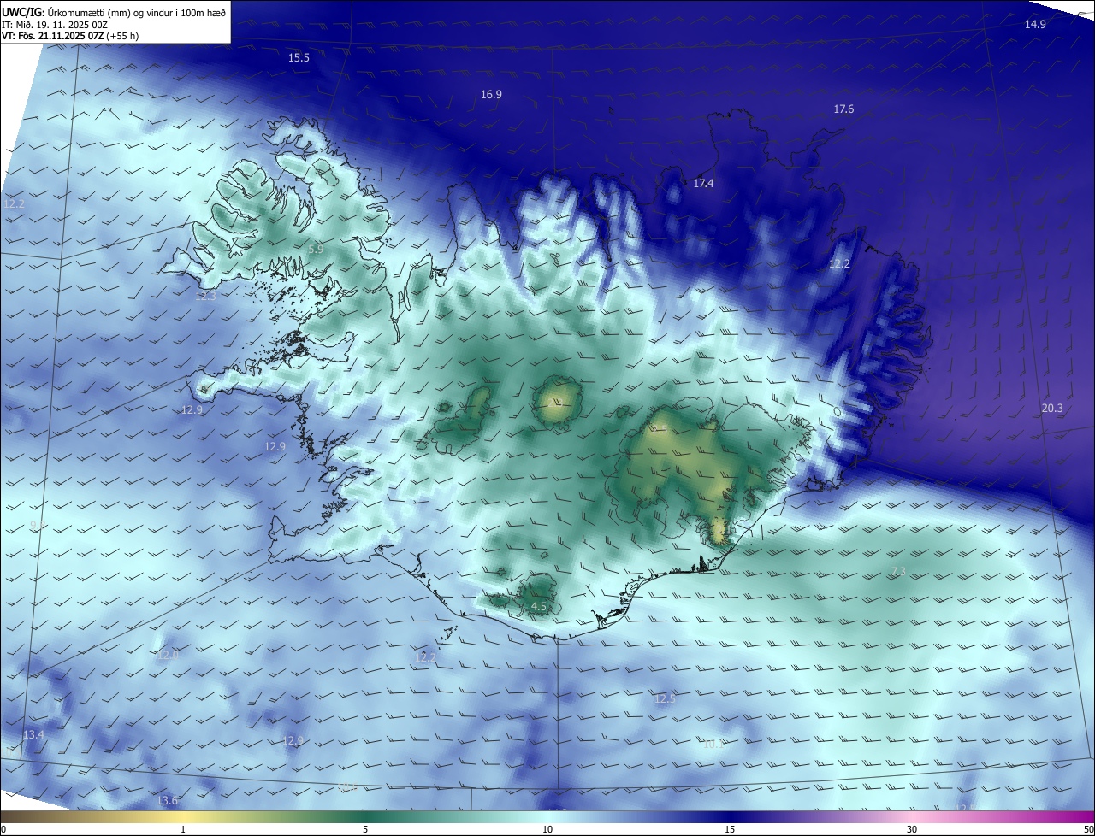Click the 10.1 value label

(x=713, y=744)
